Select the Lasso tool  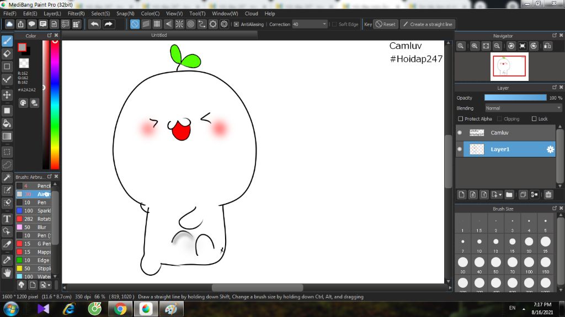pyautogui.click(x=7, y=165)
